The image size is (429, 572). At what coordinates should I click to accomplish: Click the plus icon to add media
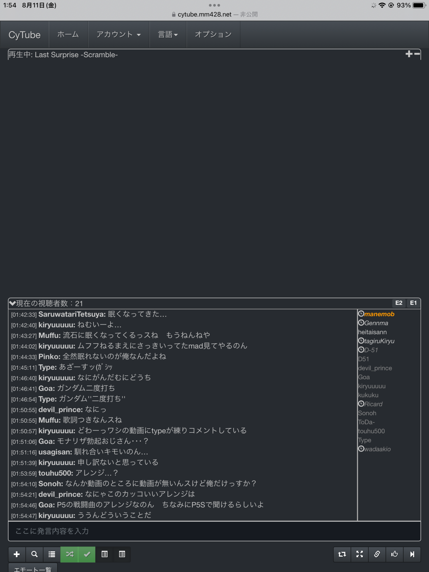click(x=17, y=554)
